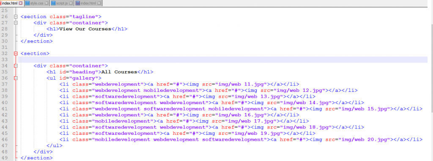Close the style.css tab
433x161 pixels.
point(46,3)
